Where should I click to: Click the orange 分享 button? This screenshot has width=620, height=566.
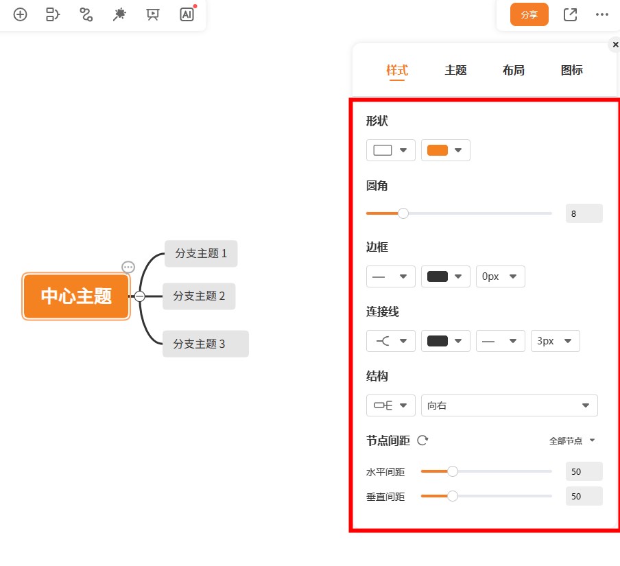[x=529, y=14]
